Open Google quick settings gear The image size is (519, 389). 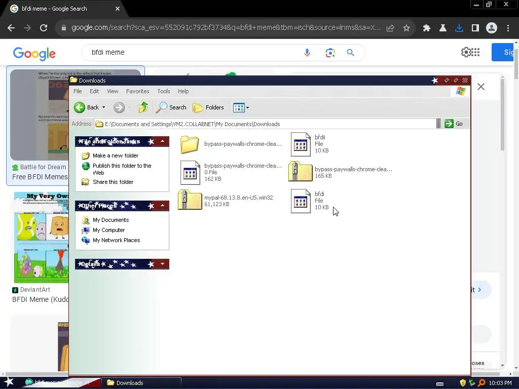466,52
